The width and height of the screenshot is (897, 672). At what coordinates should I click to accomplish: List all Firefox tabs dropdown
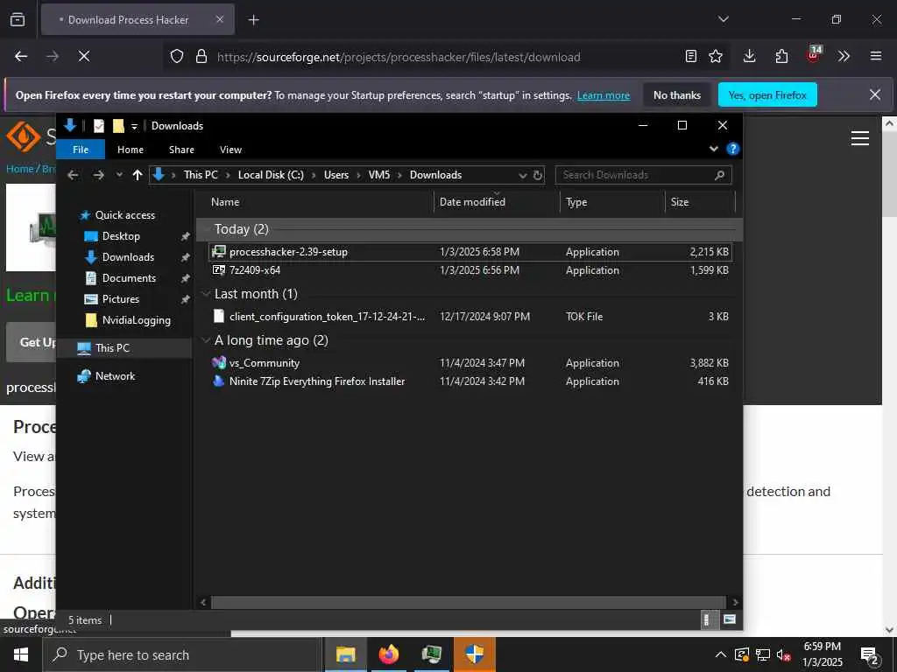(x=723, y=19)
